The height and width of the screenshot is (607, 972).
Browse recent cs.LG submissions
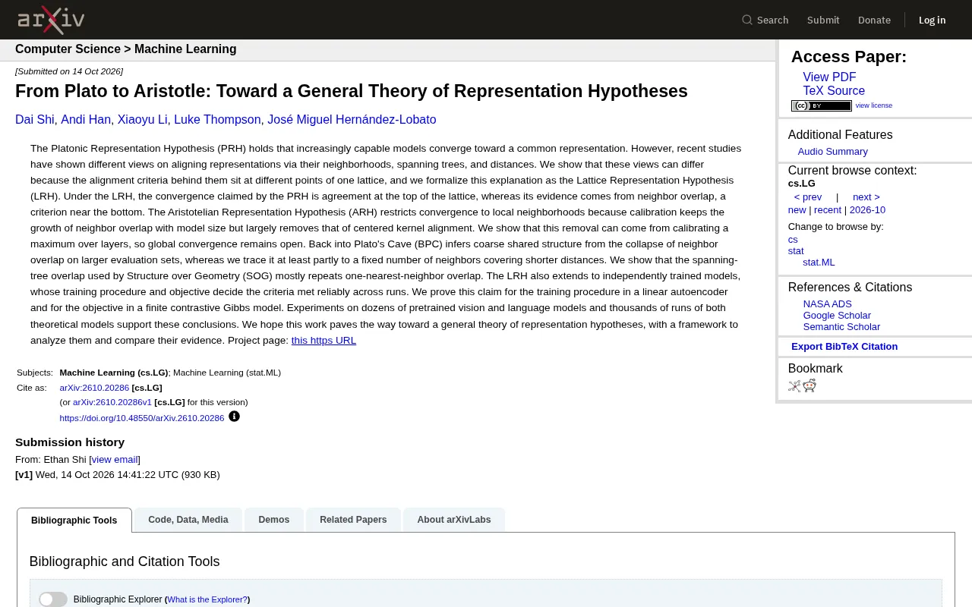click(828, 210)
